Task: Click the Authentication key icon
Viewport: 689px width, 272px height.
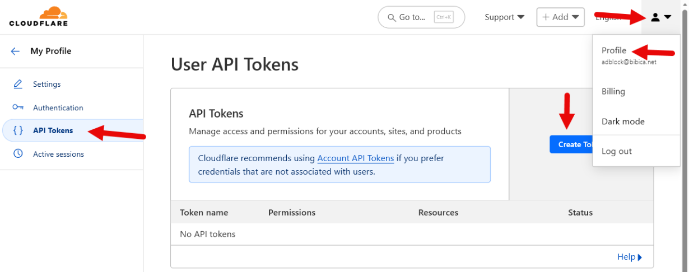Action: click(x=18, y=107)
